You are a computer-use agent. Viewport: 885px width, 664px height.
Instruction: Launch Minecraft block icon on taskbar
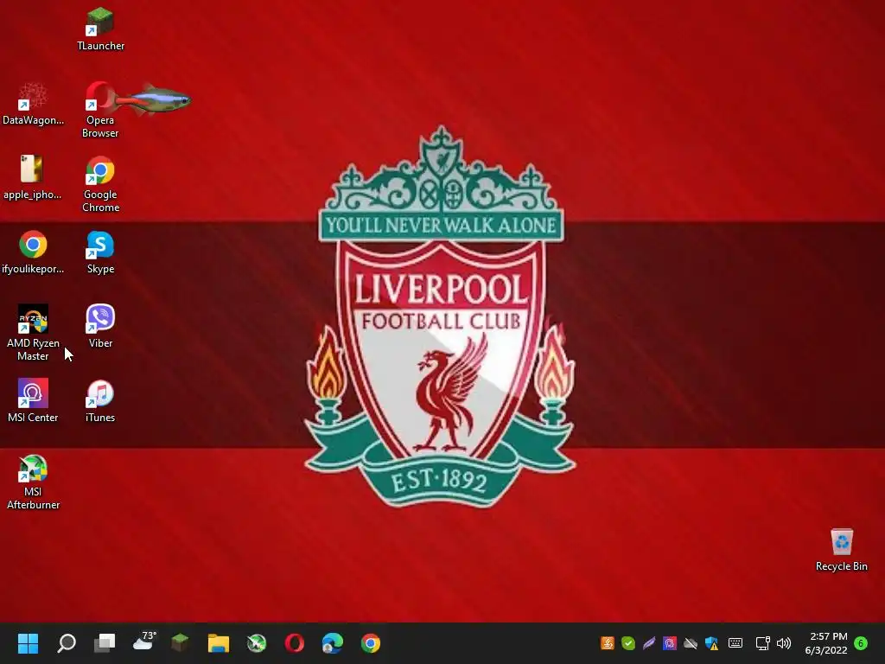tap(180, 642)
